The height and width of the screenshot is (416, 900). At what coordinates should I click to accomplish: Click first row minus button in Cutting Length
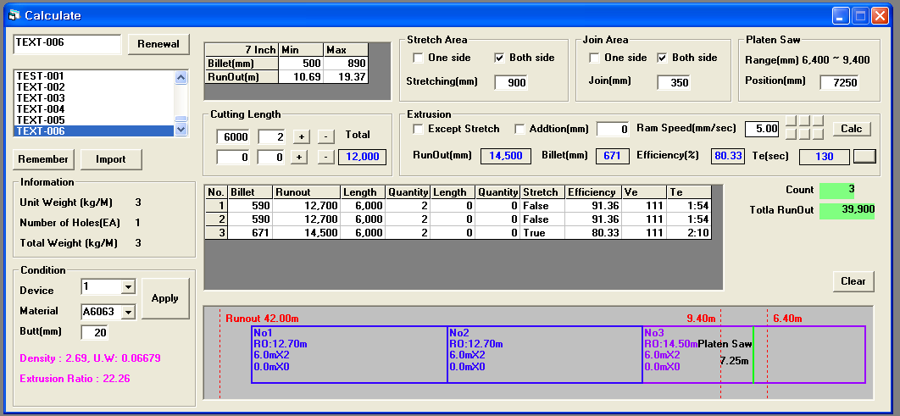[x=325, y=136]
